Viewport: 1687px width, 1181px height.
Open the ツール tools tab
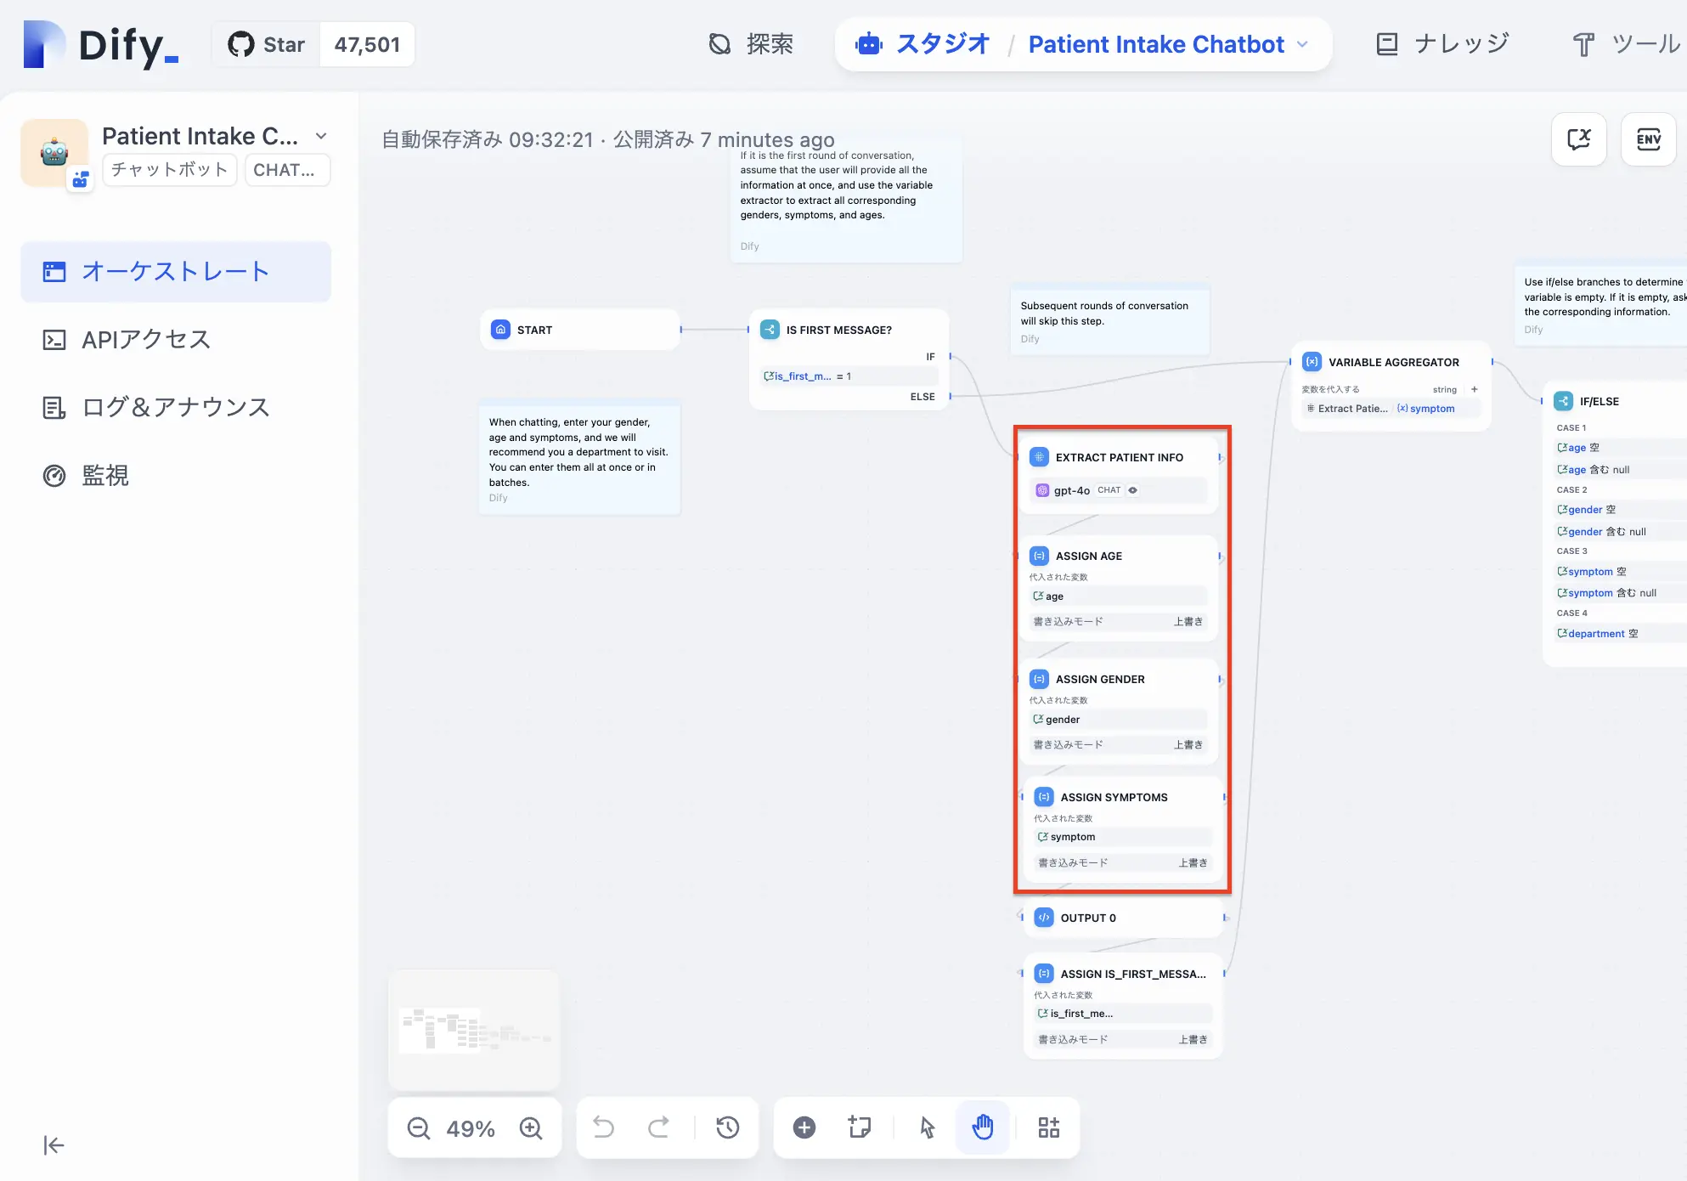coord(1627,44)
